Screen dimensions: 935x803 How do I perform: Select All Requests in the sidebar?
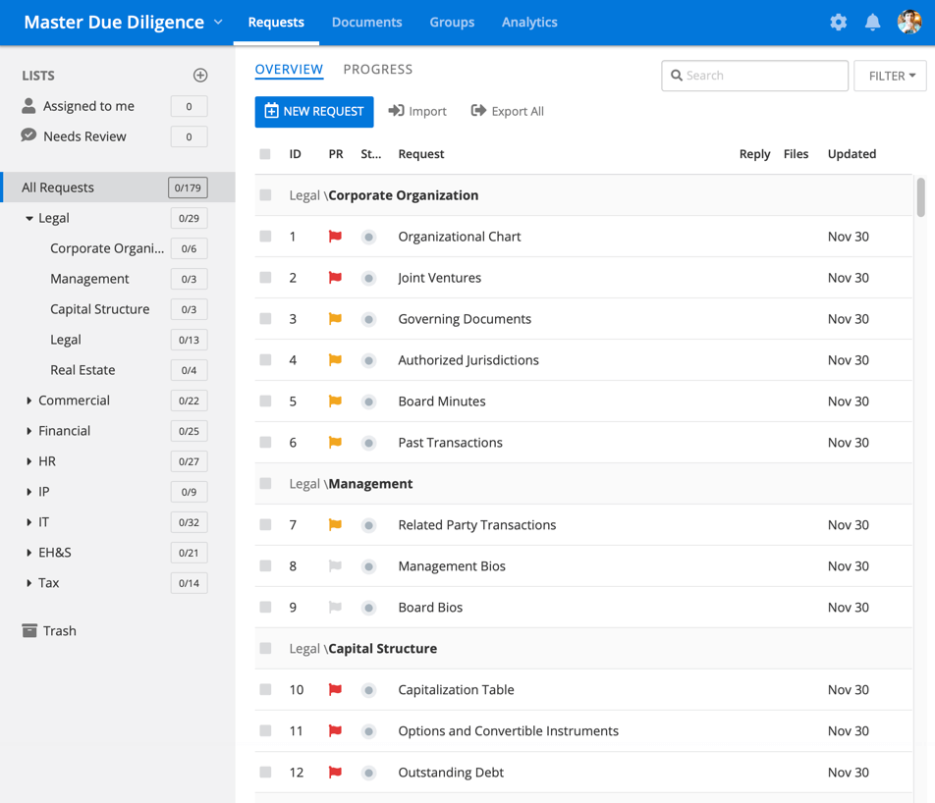click(x=118, y=187)
